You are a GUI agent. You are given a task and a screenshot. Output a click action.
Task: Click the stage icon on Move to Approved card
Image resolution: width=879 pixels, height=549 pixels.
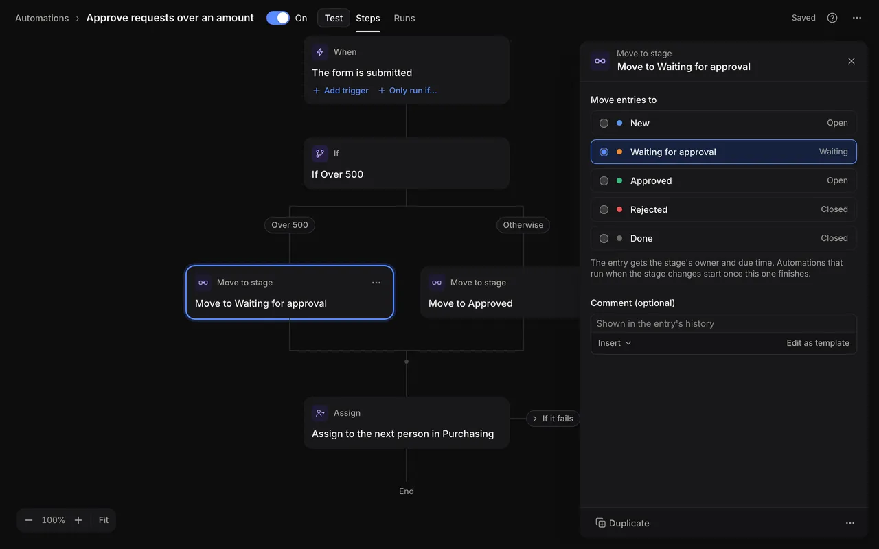[437, 283]
